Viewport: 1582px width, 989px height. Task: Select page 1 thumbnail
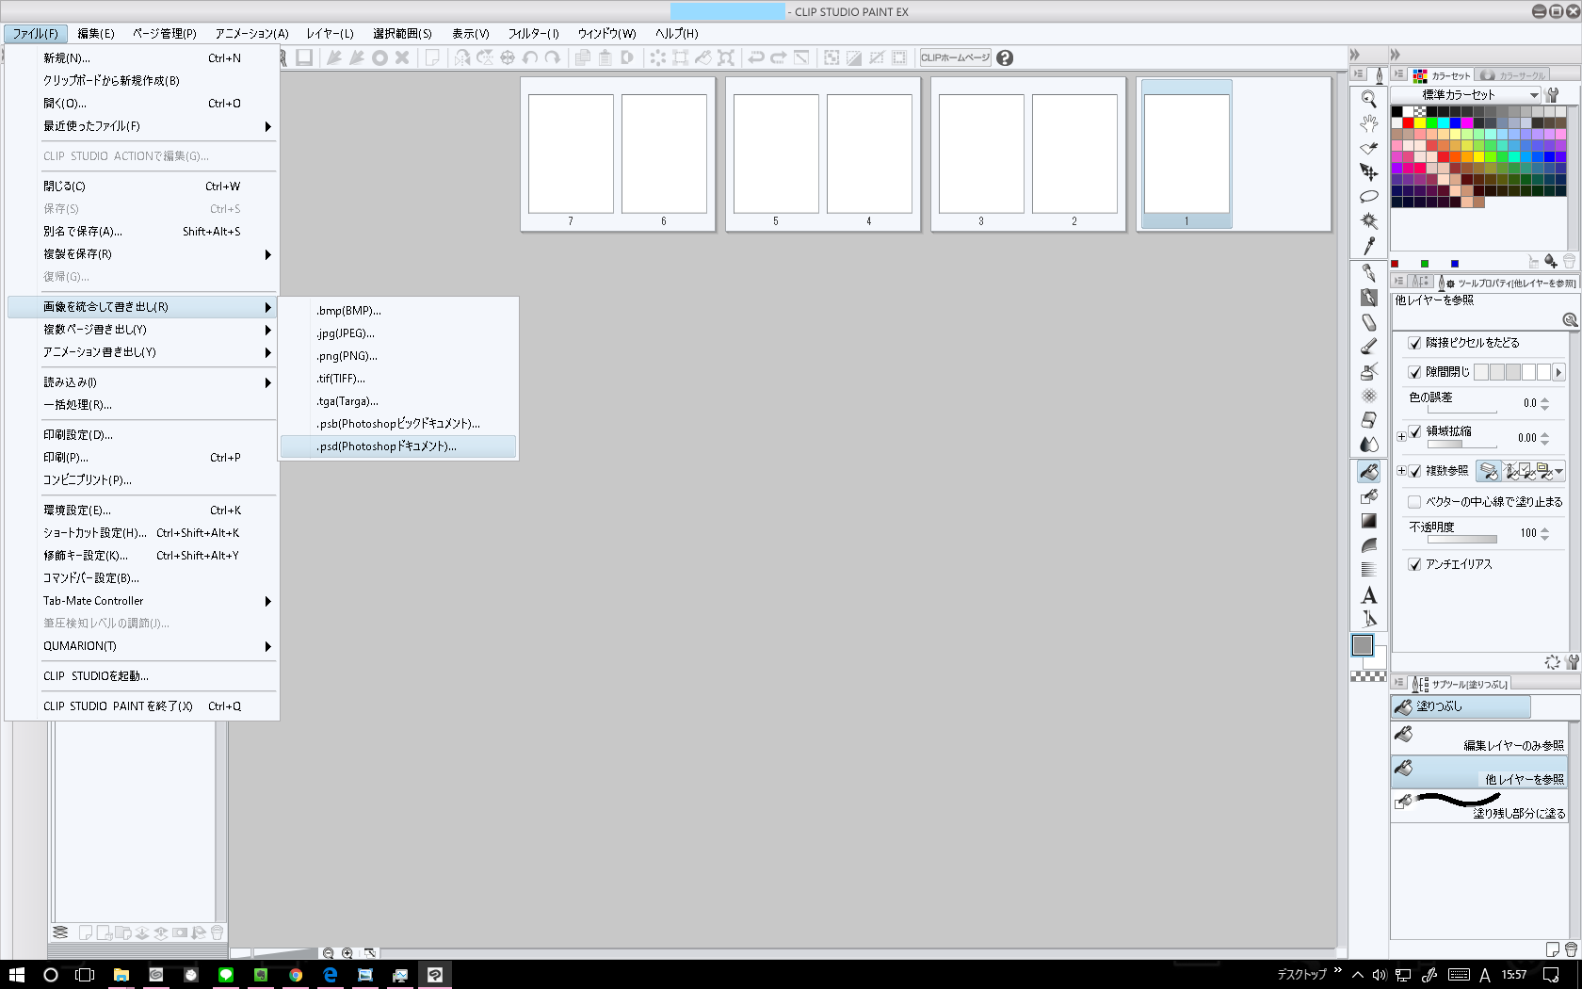pyautogui.click(x=1186, y=154)
